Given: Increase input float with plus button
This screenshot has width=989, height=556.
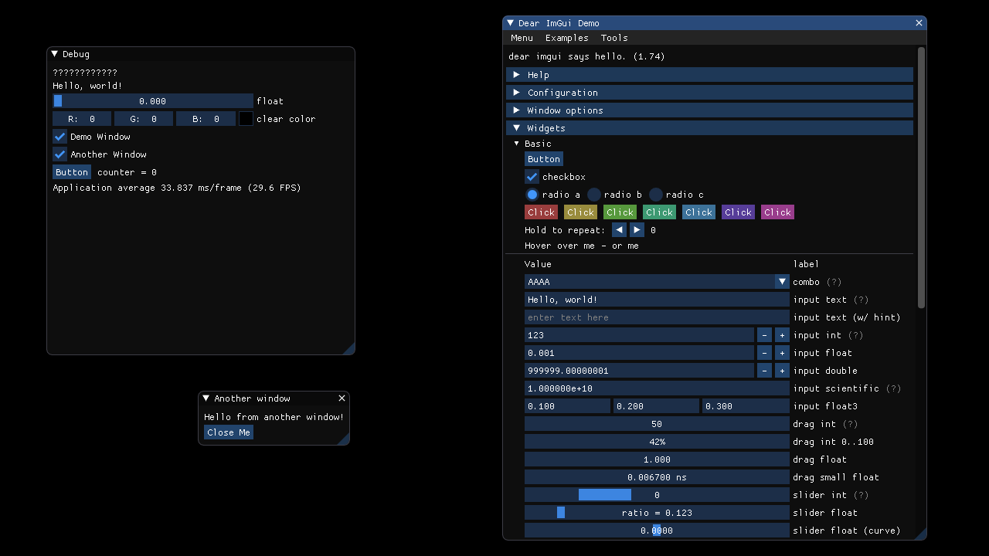Looking at the screenshot, I should pyautogui.click(x=782, y=353).
